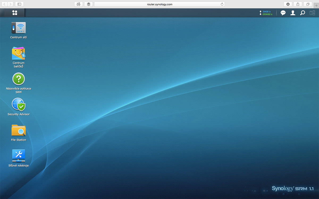Reload the current page

pyautogui.click(x=222, y=4)
